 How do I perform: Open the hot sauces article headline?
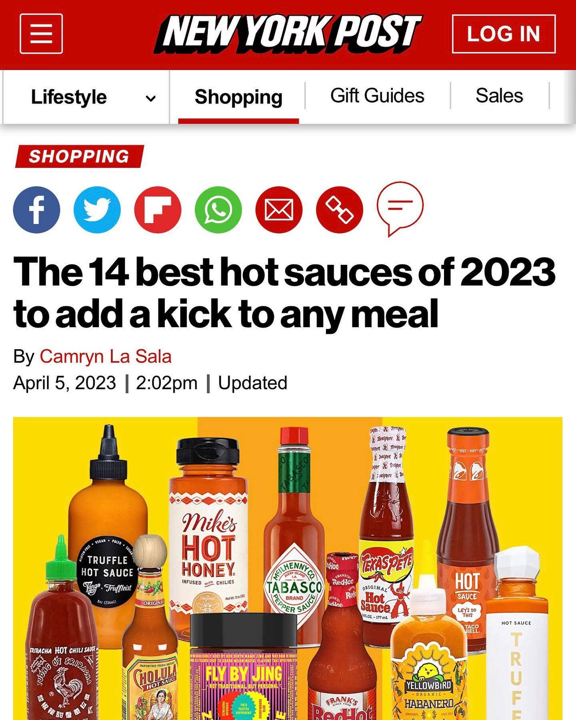pyautogui.click(x=284, y=293)
